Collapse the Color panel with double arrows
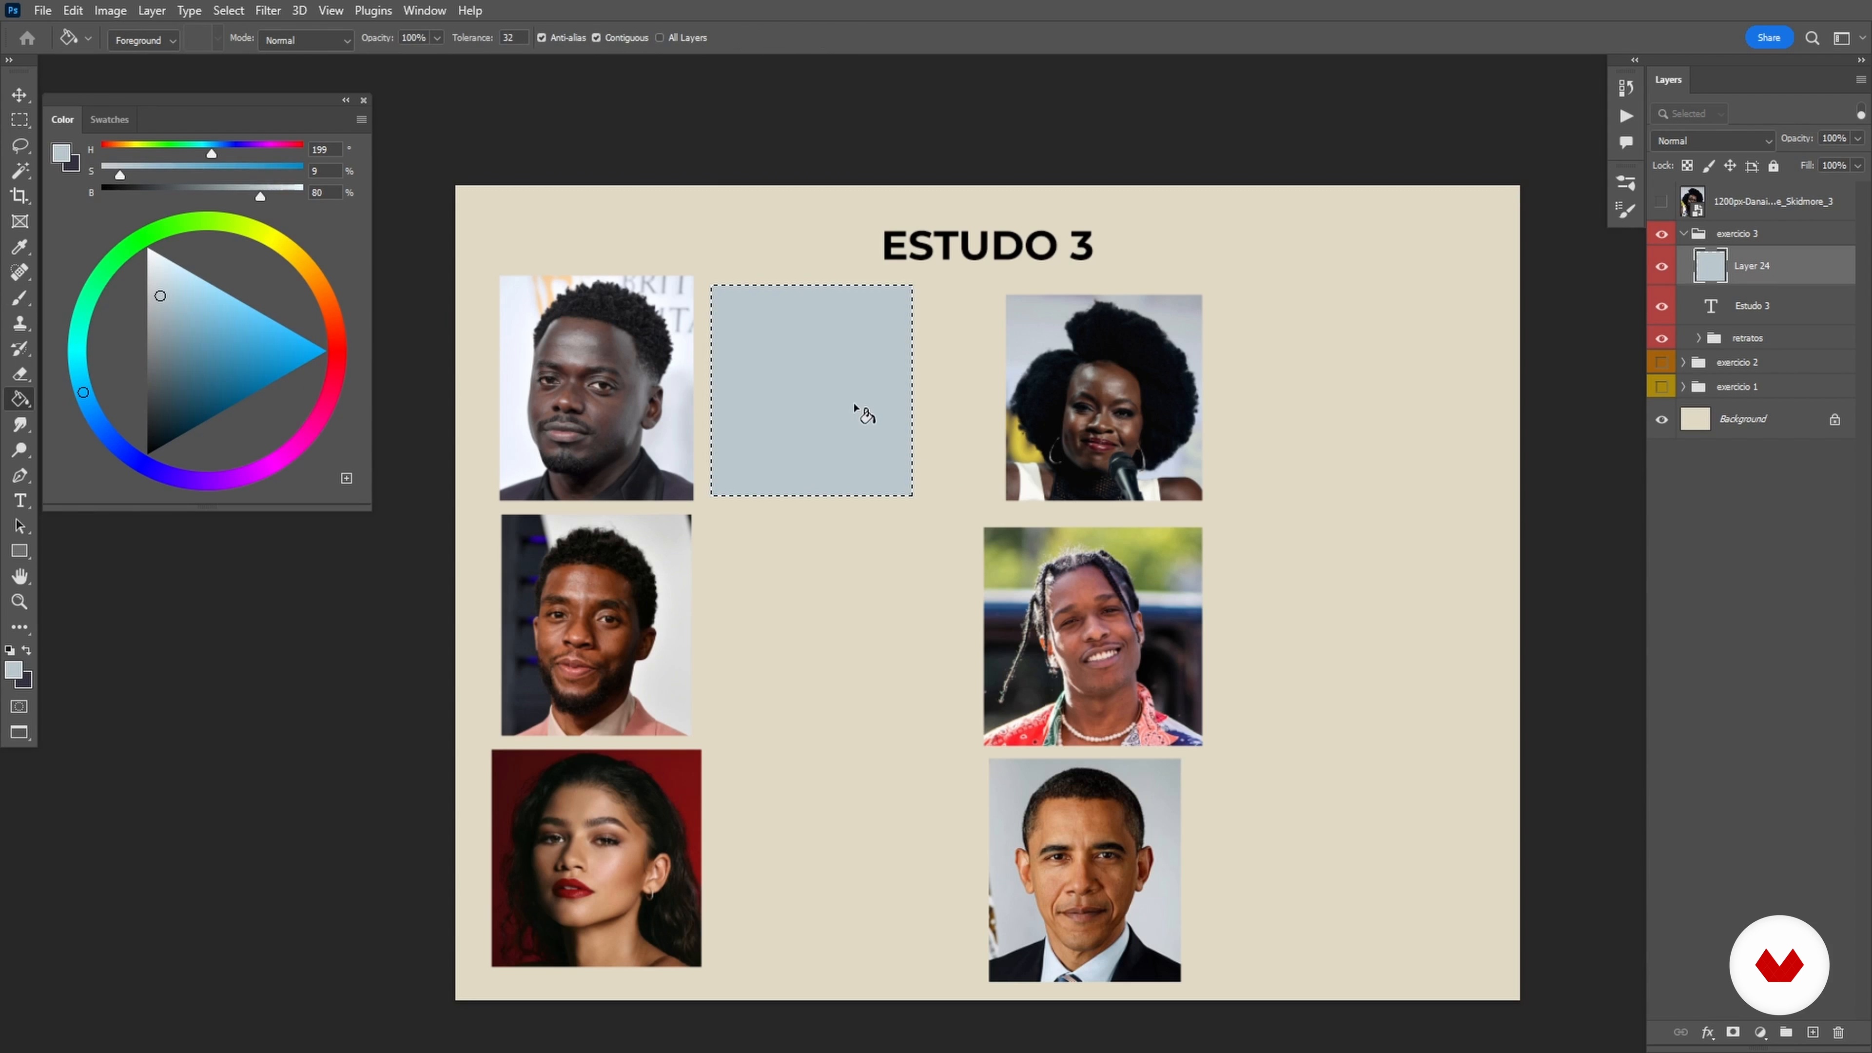1872x1053 pixels. pyautogui.click(x=346, y=100)
